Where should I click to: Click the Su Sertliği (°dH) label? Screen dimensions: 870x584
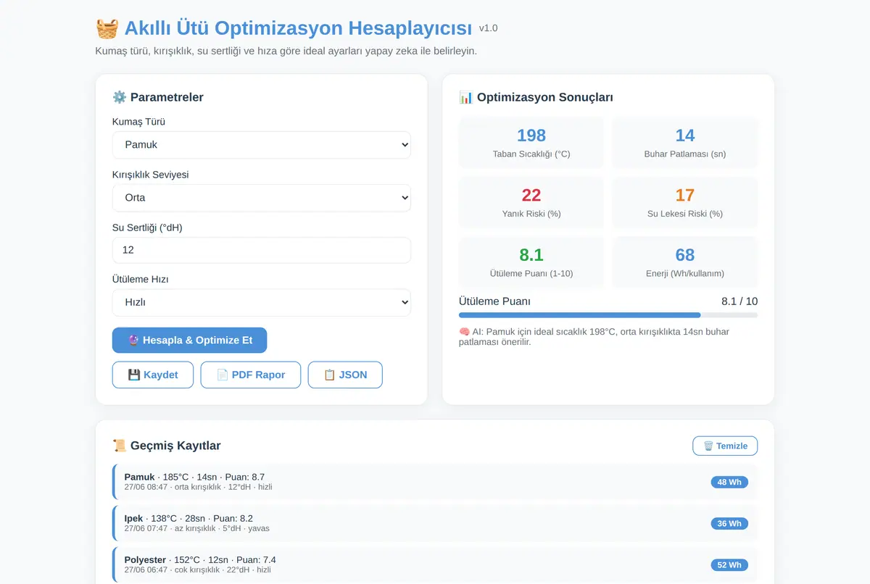coord(147,228)
